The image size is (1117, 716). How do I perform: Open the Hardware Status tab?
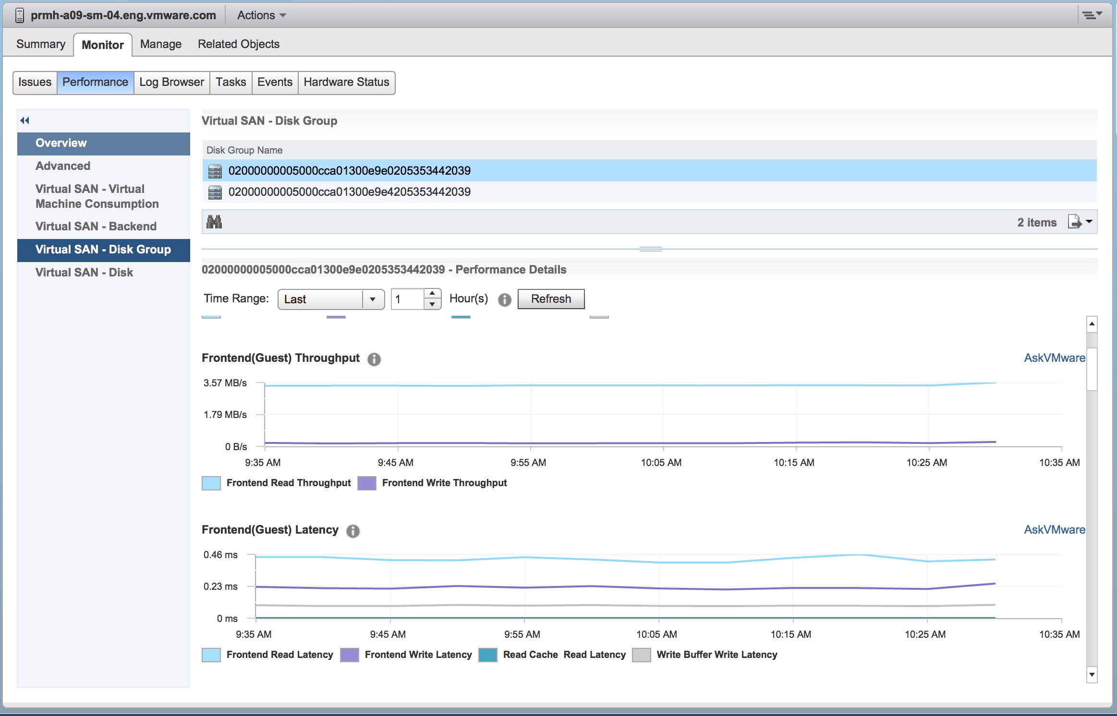pyautogui.click(x=346, y=82)
